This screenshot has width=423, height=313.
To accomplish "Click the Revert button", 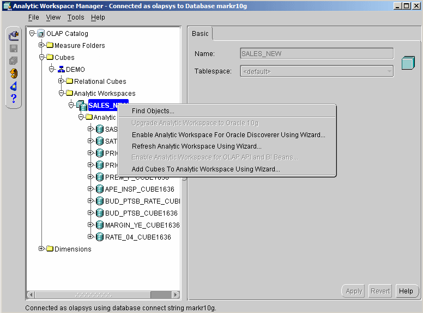I will point(380,291).
